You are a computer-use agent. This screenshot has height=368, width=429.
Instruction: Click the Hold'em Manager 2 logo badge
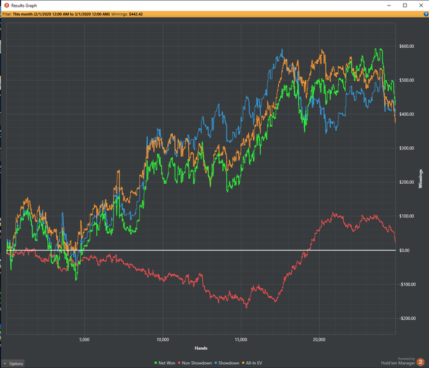[x=420, y=362]
